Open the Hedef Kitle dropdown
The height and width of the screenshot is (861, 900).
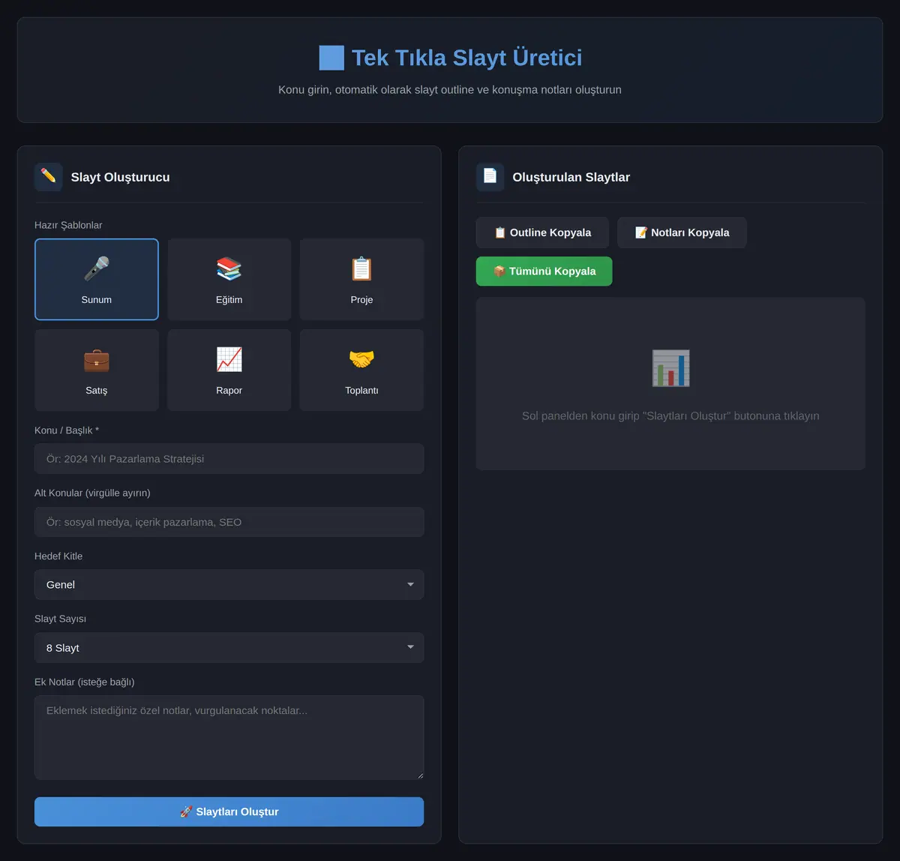229,584
